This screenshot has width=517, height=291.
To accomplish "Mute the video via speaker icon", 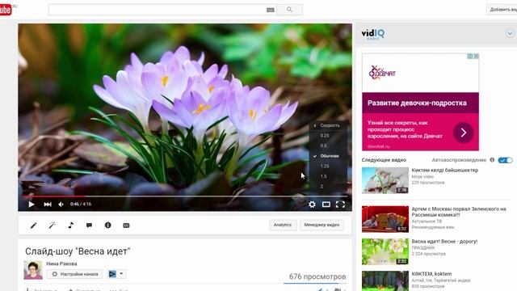I will pos(61,205).
